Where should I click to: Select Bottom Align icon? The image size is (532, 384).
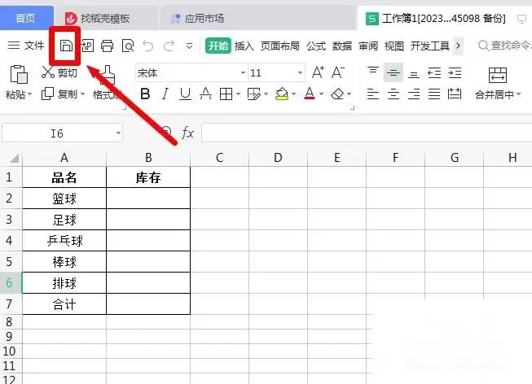[x=414, y=73]
